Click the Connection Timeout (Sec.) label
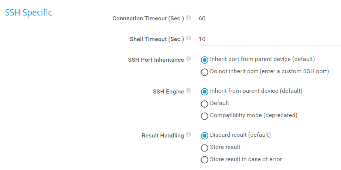This screenshot has width=341, height=170. 148,18
